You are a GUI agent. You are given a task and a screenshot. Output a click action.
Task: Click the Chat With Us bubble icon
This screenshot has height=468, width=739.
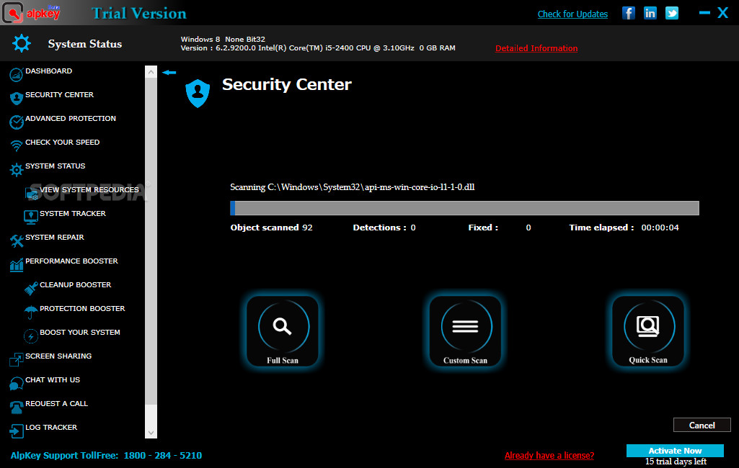pos(17,383)
